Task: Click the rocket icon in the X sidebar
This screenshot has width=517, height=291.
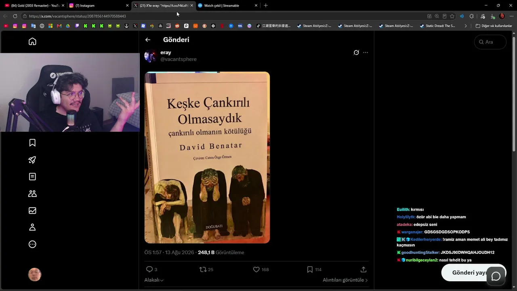Action: point(32,160)
